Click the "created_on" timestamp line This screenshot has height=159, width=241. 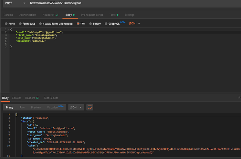(56, 142)
